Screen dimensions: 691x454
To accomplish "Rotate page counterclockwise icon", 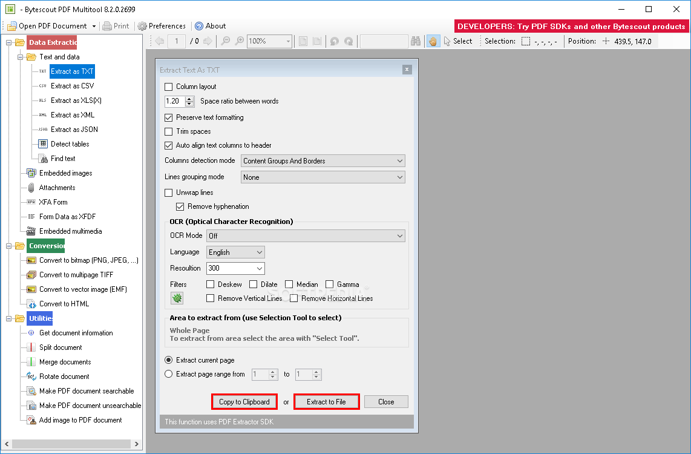I will (x=335, y=41).
